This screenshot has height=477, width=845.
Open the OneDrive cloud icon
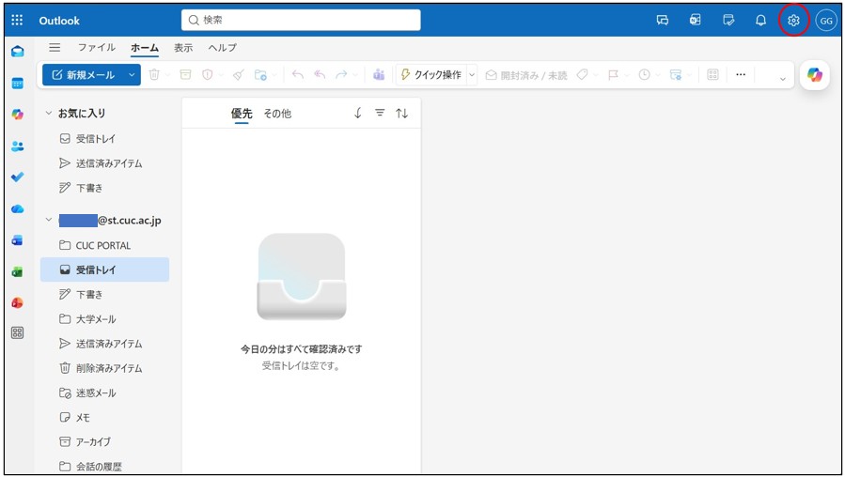point(17,208)
